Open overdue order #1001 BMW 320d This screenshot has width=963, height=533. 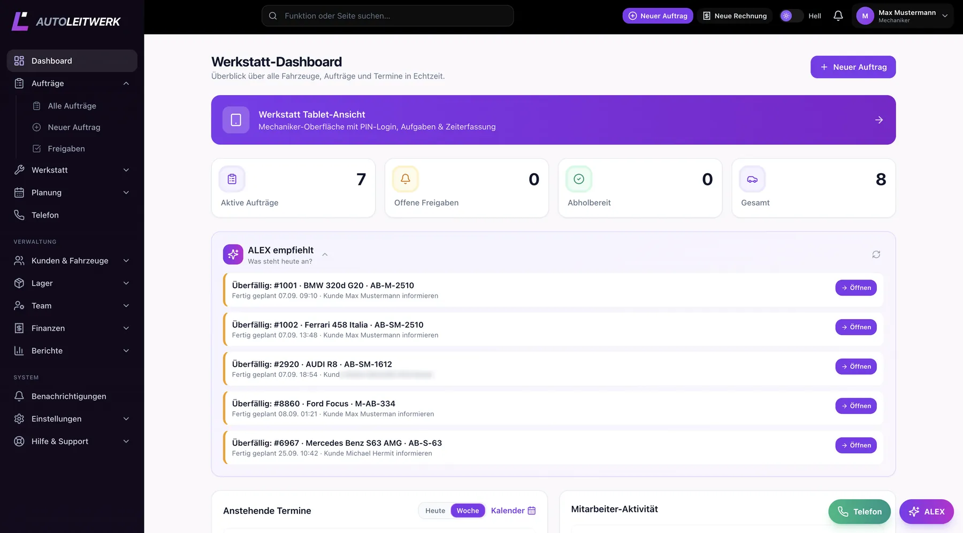(855, 288)
